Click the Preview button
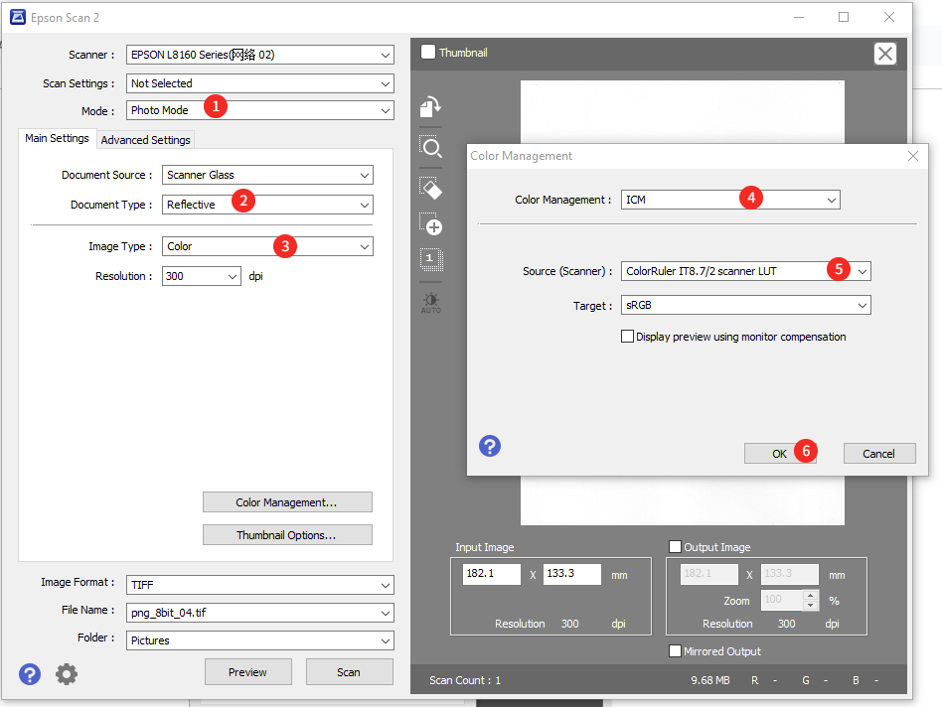942x707 pixels. coord(248,672)
